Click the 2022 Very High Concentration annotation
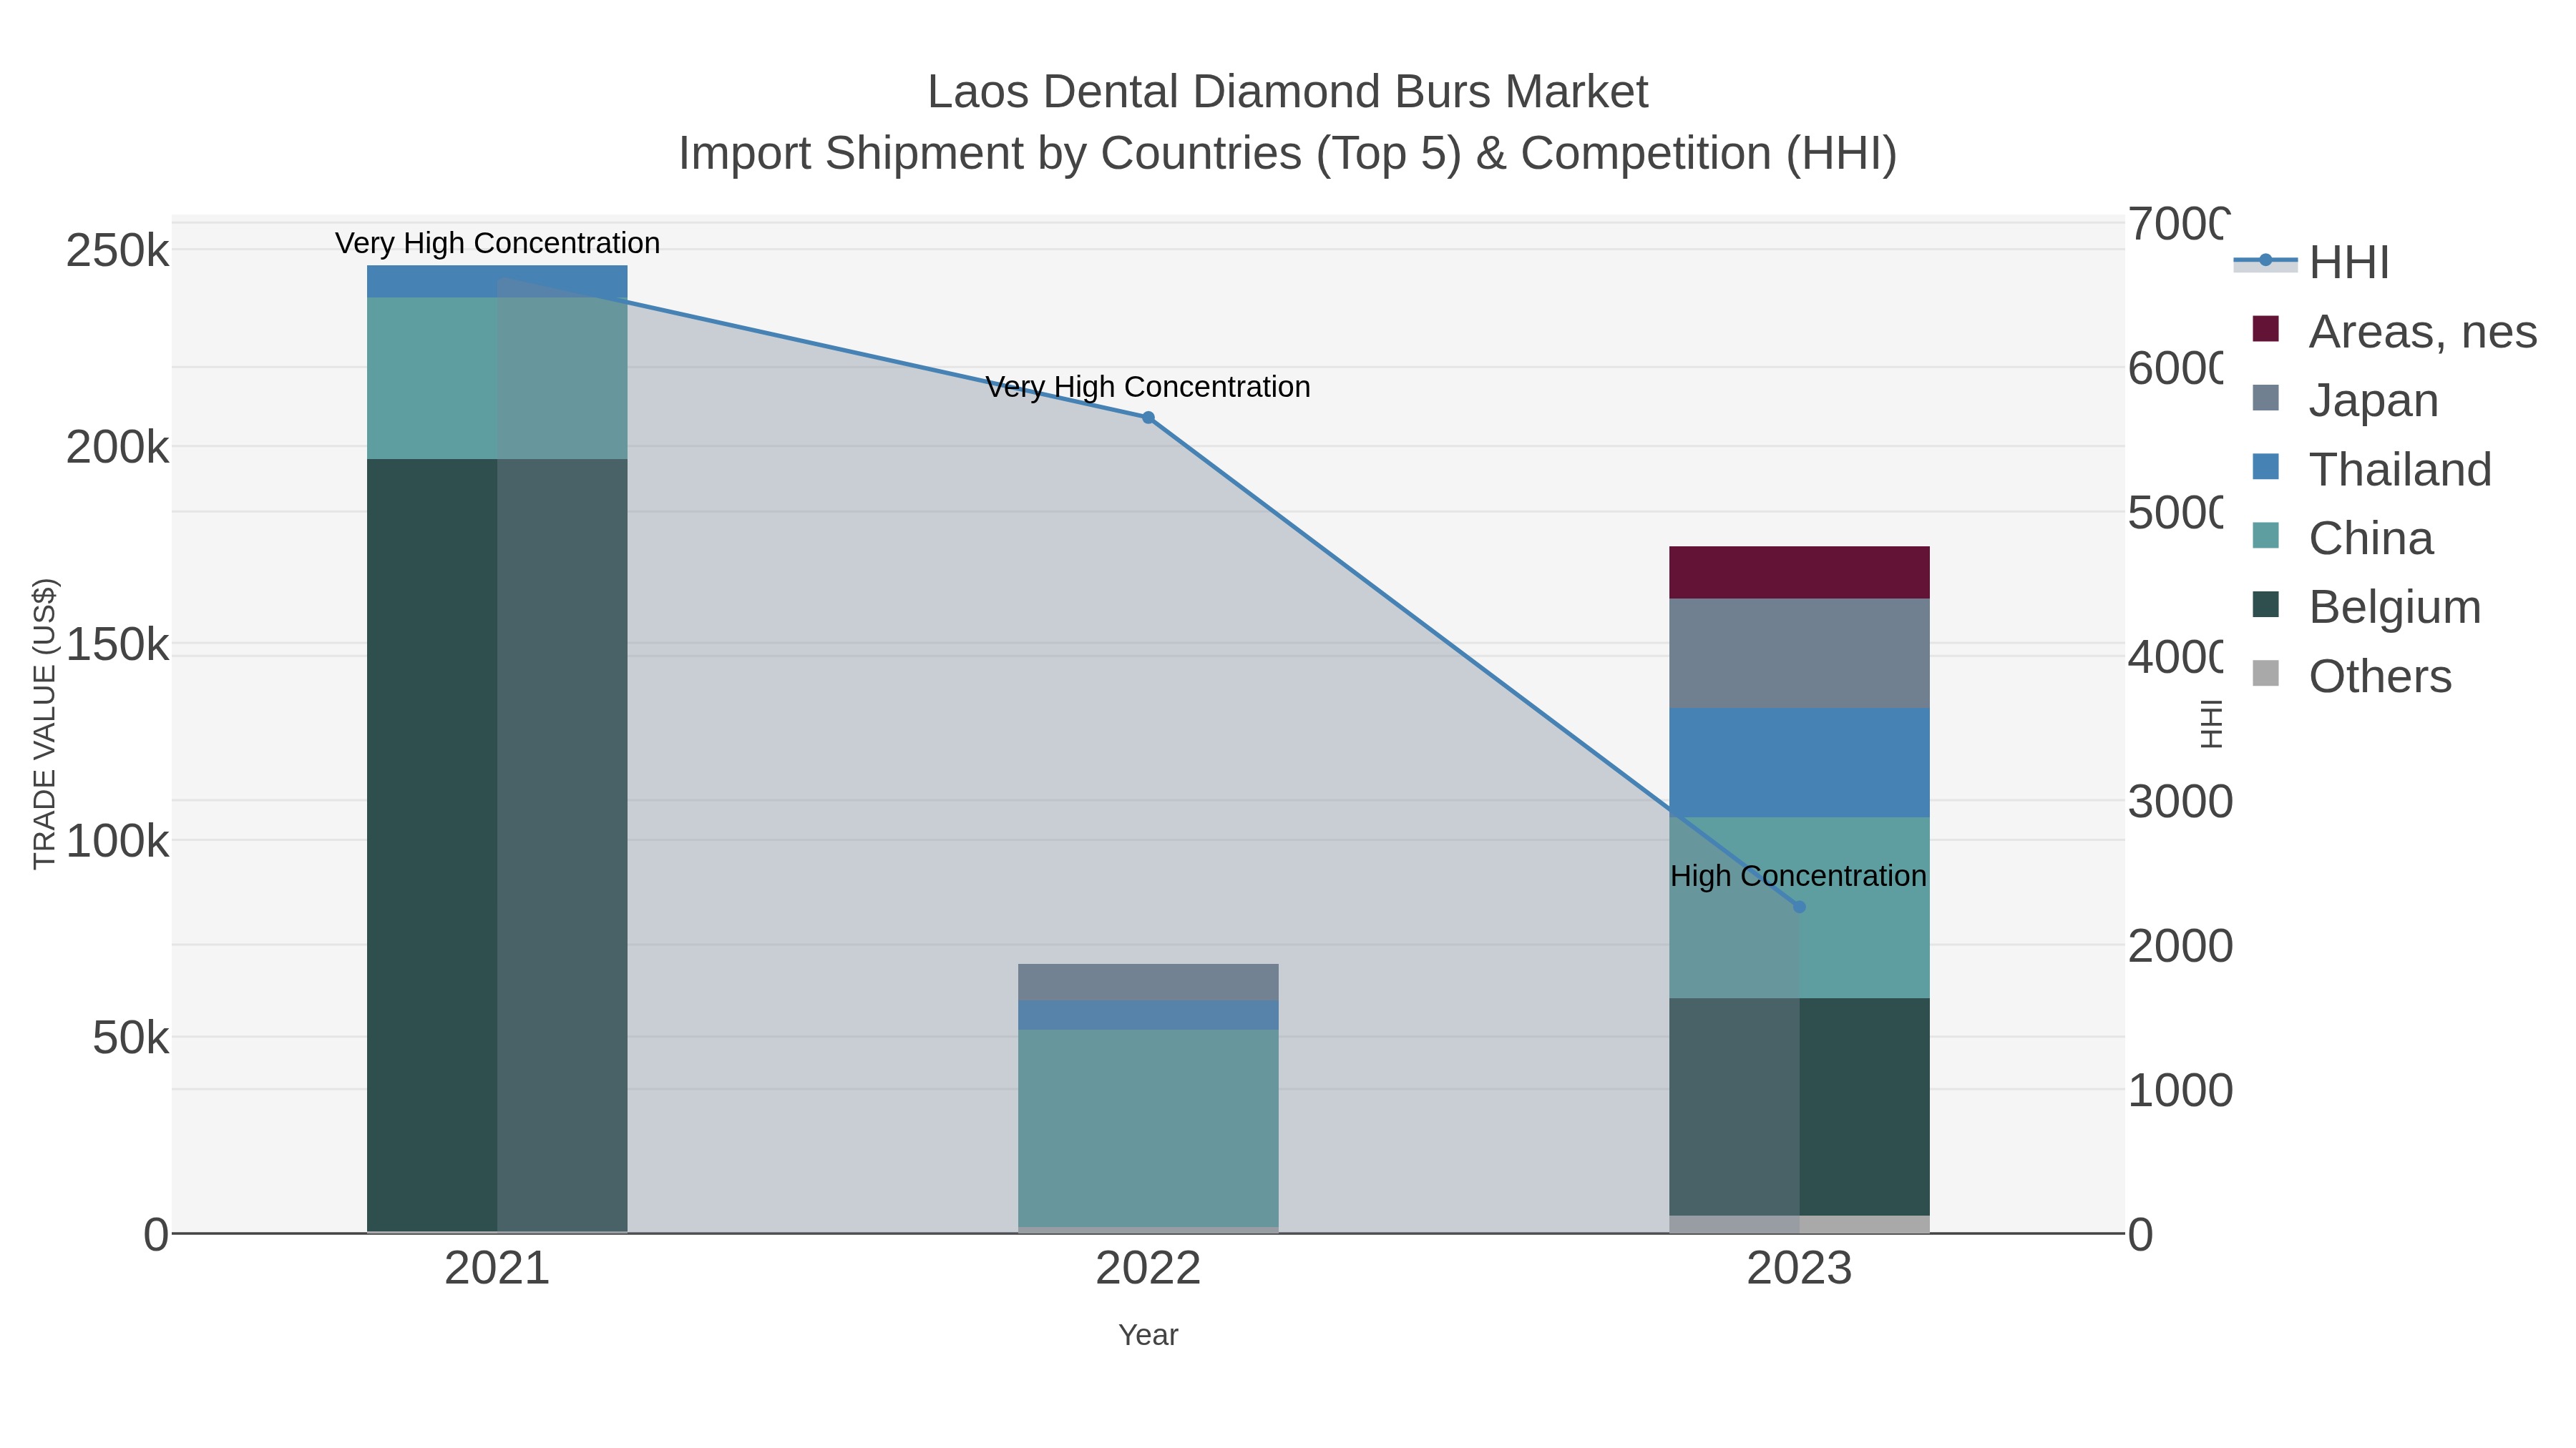 tap(1148, 387)
